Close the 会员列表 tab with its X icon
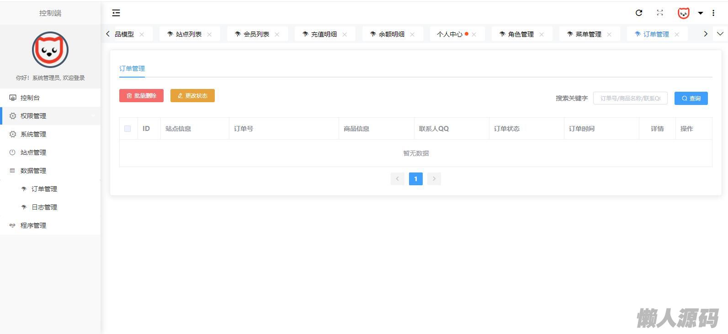Screen dimensions: 728x334 [x=277, y=35]
